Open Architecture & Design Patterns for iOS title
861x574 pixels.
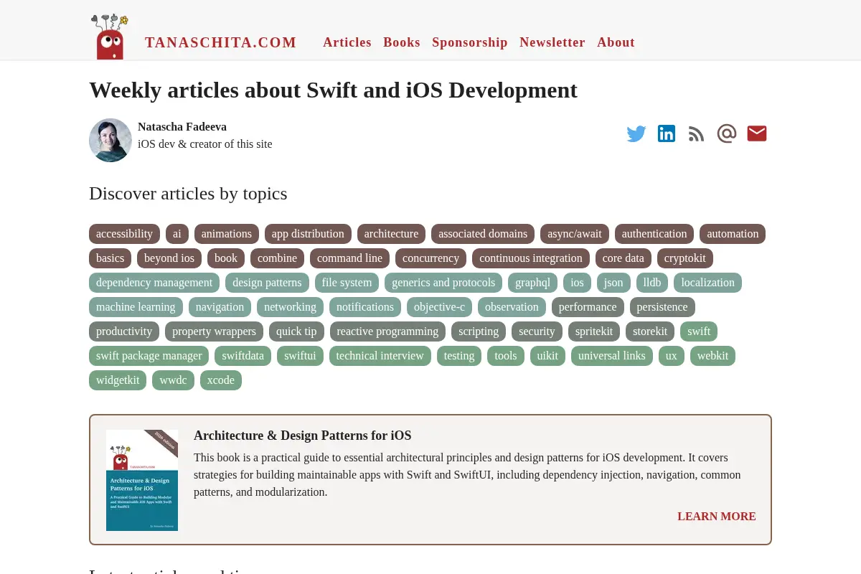point(302,436)
